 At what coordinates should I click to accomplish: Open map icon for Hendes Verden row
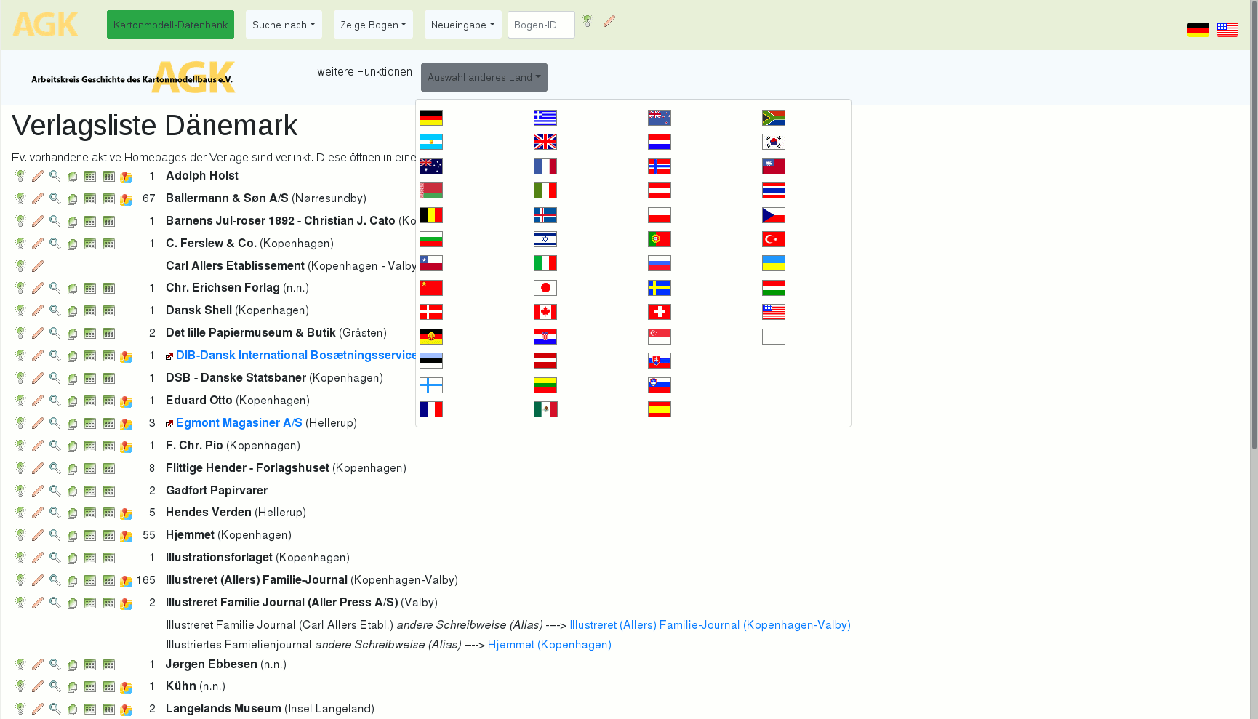pos(126,513)
